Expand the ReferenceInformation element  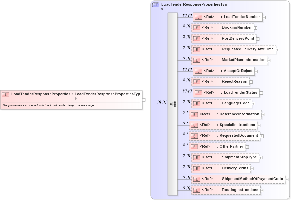[263, 114]
